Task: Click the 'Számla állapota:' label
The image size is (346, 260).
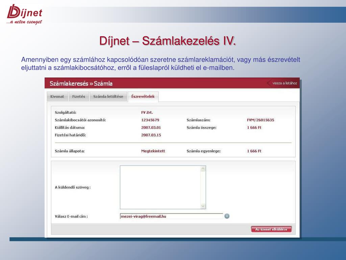Action: pos(70,151)
